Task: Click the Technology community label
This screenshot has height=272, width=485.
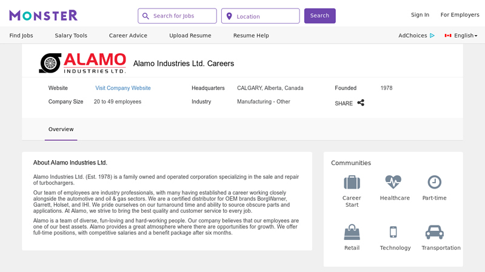Action: coord(395,248)
